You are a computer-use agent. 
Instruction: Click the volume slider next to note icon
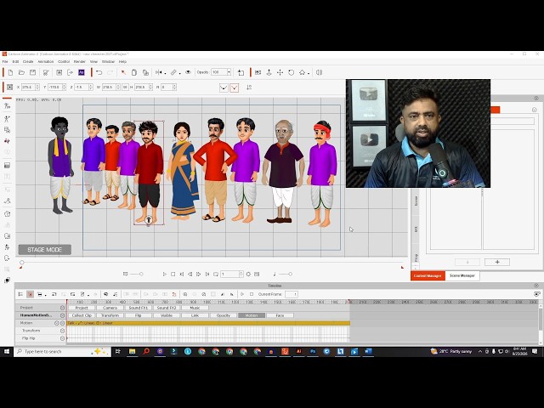286,274
